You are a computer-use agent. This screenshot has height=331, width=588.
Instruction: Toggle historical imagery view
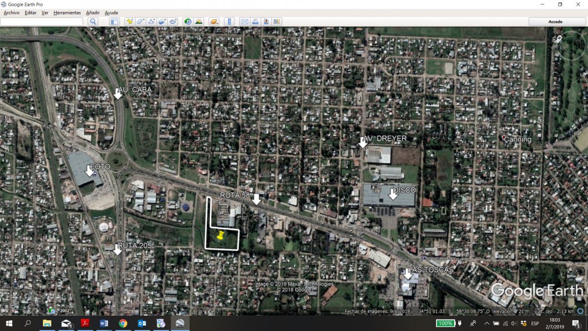coord(188,22)
